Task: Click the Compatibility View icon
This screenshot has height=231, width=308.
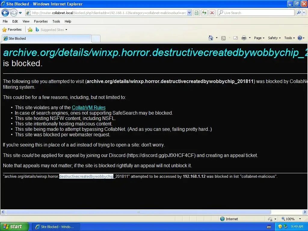Action: point(196,13)
